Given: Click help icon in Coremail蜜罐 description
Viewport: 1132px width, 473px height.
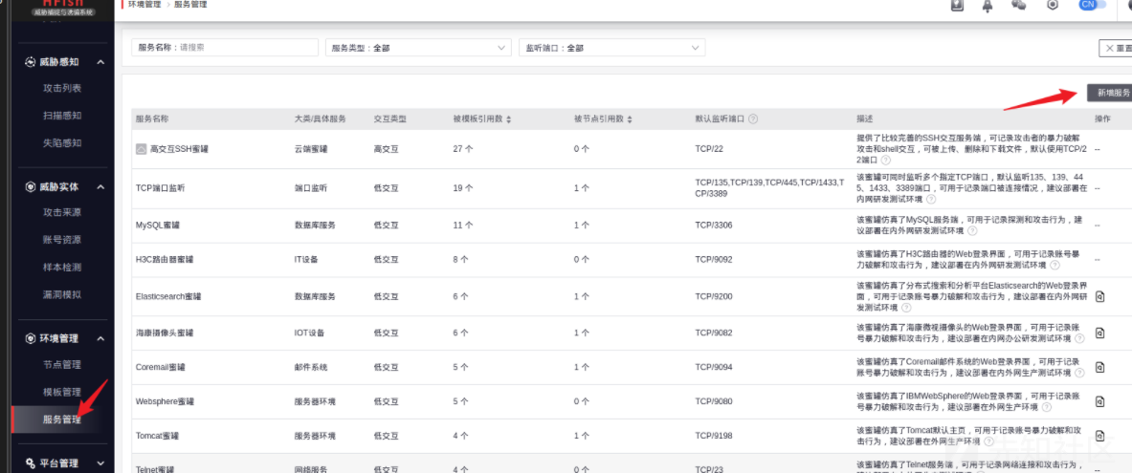Looking at the screenshot, I should (1079, 373).
